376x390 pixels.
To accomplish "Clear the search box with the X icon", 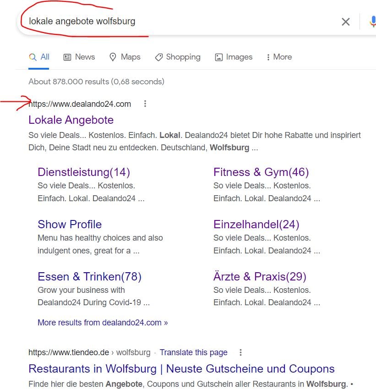I will pos(346,22).
